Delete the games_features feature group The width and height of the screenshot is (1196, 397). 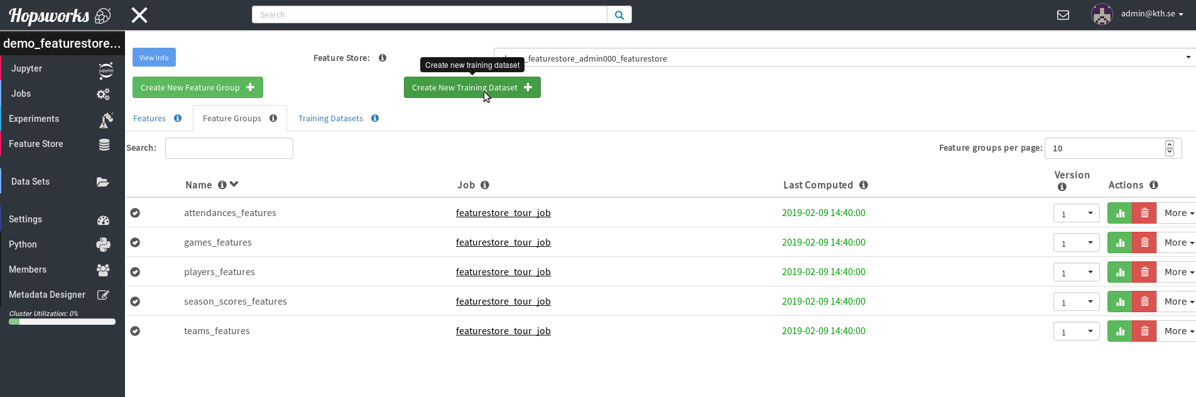1144,242
